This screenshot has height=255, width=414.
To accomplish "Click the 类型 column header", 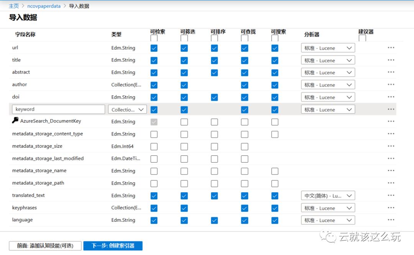I will [x=116, y=34].
